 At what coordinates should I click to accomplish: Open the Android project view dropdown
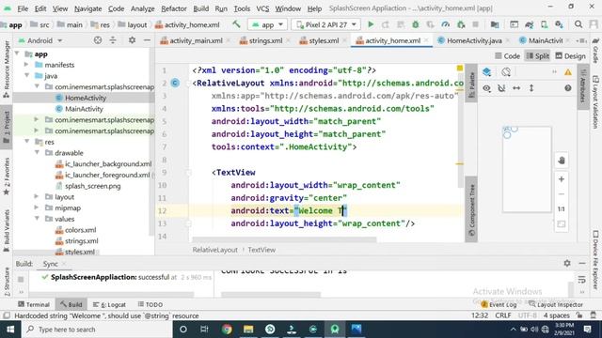[x=40, y=40]
